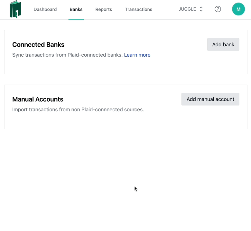Open the help question mark icon
Viewport: 251px width, 231px height.
coord(218,9)
